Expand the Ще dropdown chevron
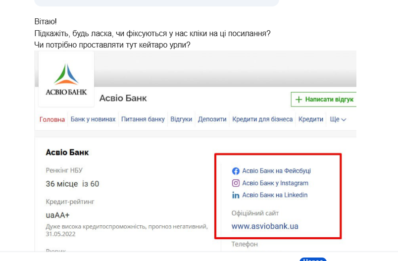 point(344,119)
